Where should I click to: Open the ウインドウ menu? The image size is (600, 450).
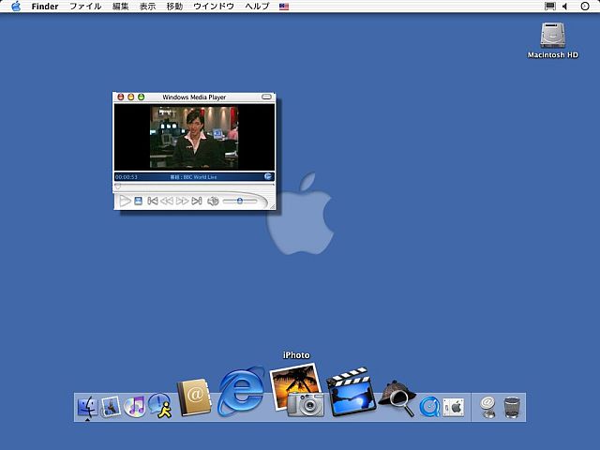coord(214,7)
